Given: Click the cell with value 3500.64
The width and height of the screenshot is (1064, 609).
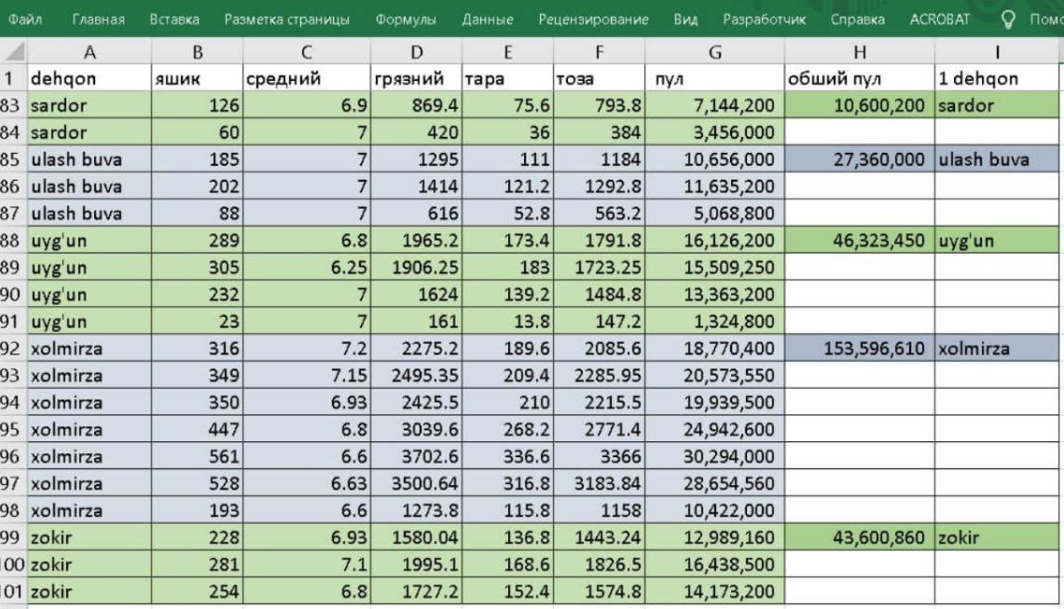Looking at the screenshot, I should (416, 483).
